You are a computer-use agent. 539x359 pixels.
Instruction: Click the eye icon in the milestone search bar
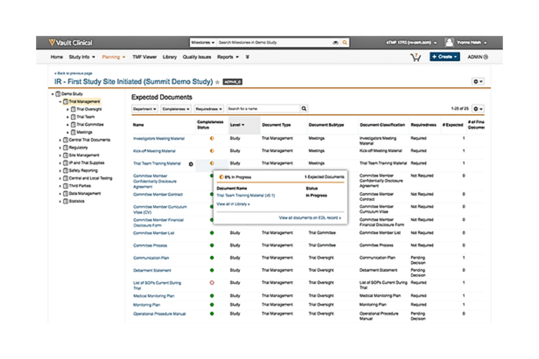[x=335, y=43]
